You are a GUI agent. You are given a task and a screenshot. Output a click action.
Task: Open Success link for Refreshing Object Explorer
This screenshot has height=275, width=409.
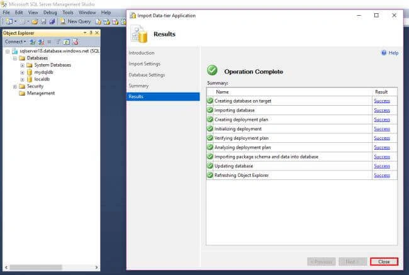point(382,176)
